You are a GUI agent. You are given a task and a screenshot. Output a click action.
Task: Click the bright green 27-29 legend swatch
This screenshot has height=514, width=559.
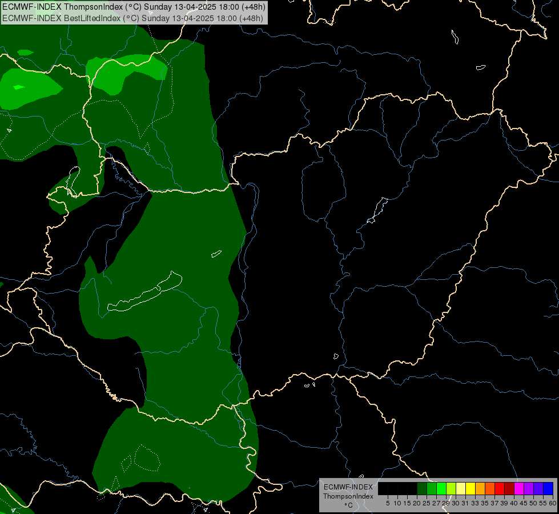click(441, 488)
